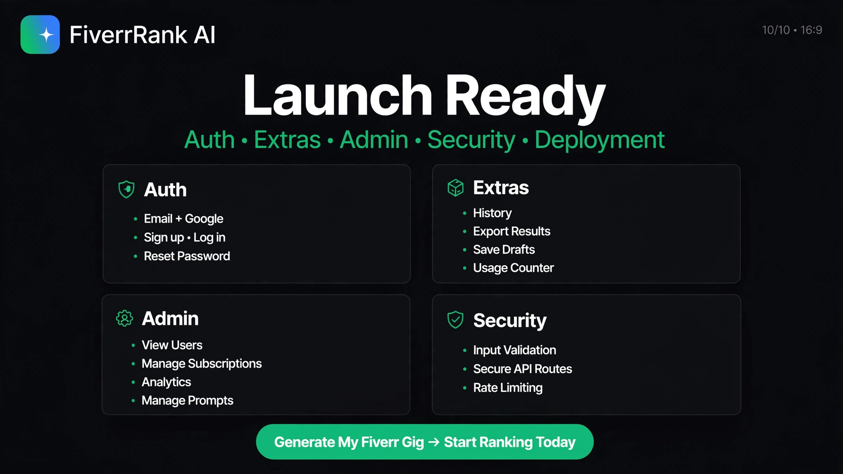The width and height of the screenshot is (843, 474).
Task: Click the Security shield checkmark icon
Action: pyautogui.click(x=456, y=320)
